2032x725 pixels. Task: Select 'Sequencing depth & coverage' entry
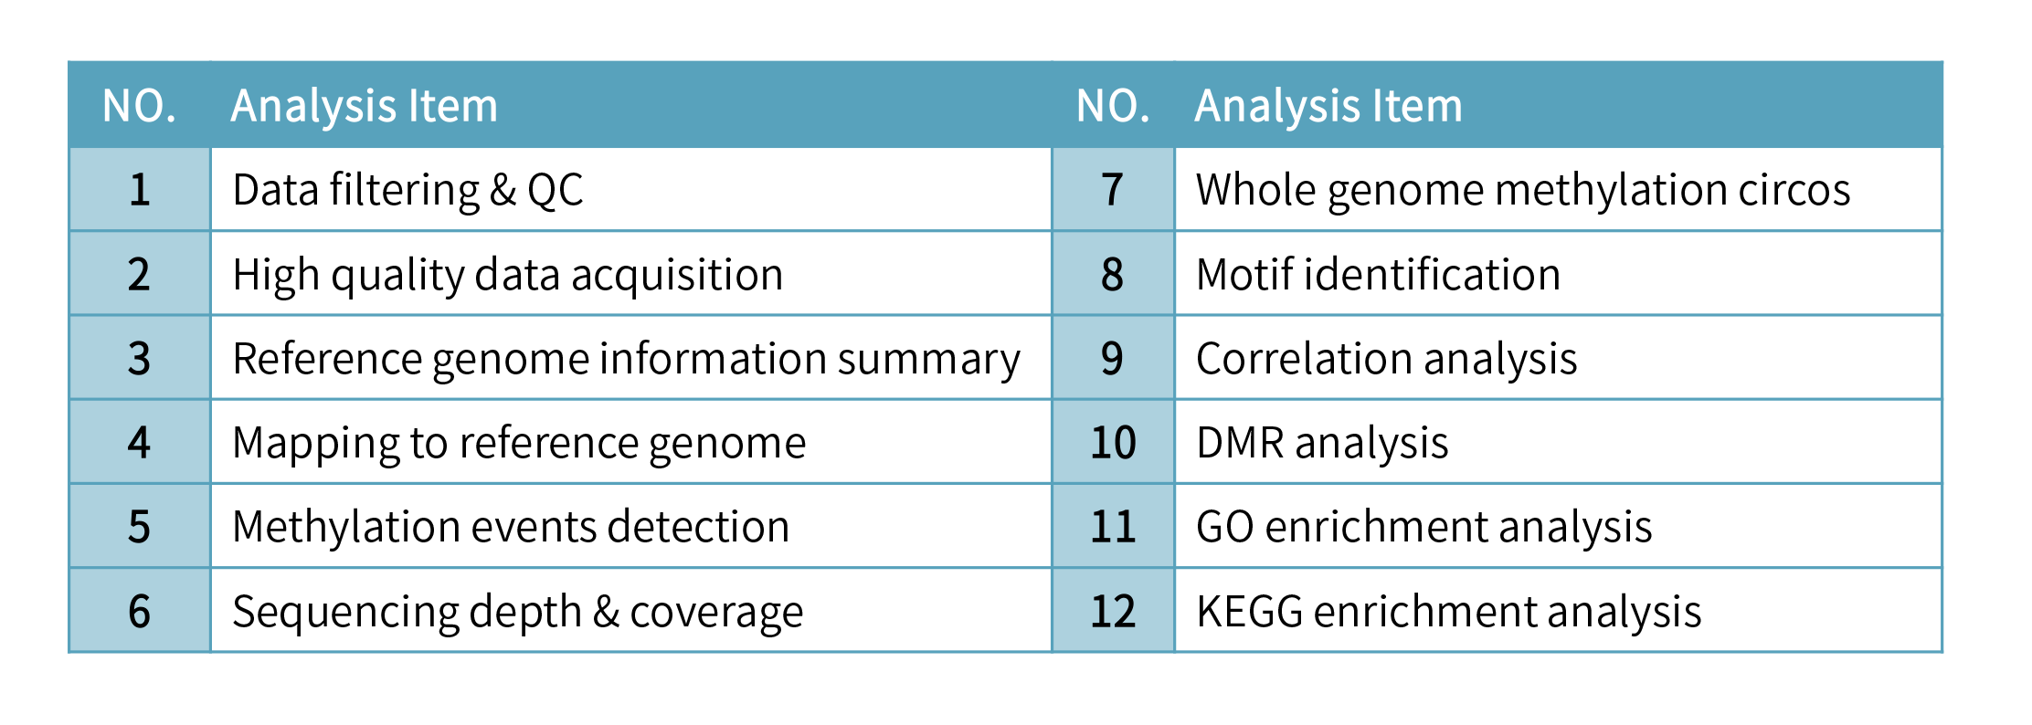tap(518, 611)
